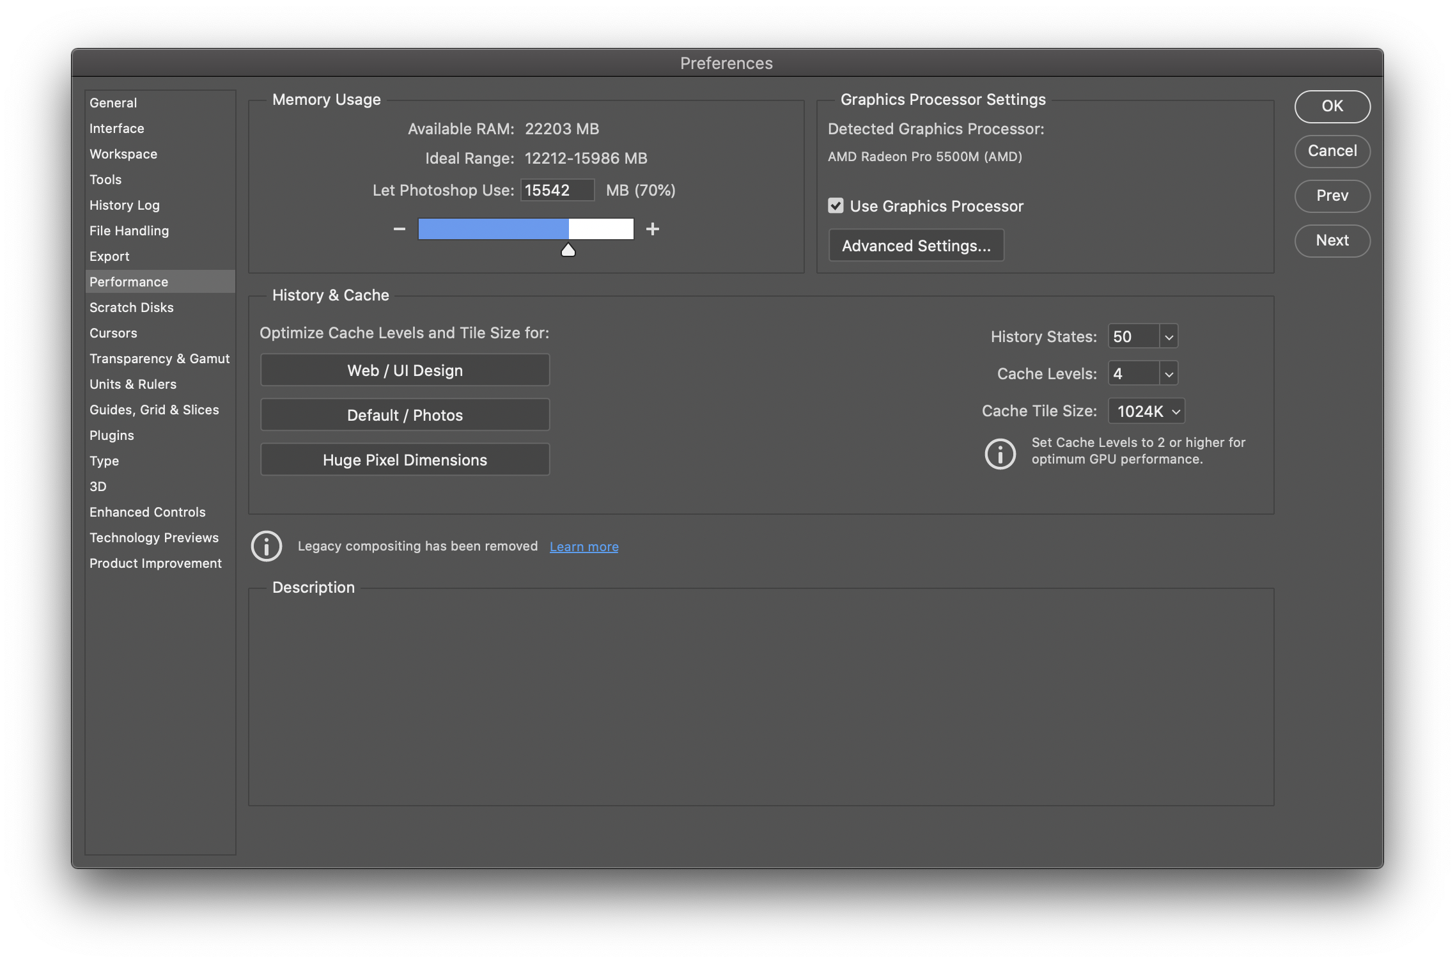Switch to the Scratch Disks category

[132, 308]
